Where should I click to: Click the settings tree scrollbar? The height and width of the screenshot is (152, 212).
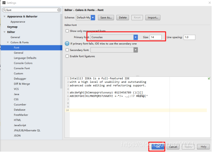[x=61, y=51]
